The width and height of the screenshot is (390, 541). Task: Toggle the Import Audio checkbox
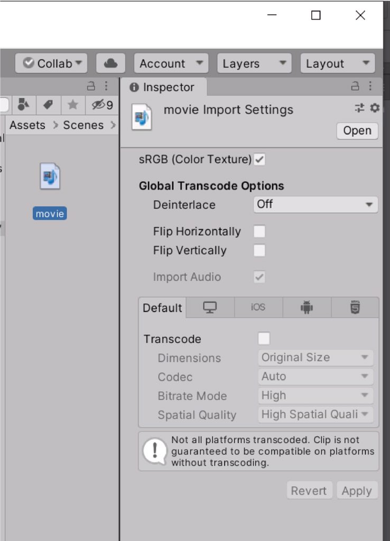click(x=259, y=277)
